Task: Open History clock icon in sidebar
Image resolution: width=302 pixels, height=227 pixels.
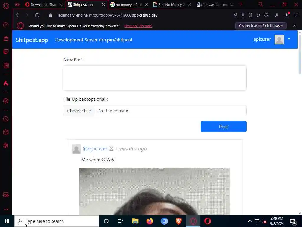Action: coord(6,119)
